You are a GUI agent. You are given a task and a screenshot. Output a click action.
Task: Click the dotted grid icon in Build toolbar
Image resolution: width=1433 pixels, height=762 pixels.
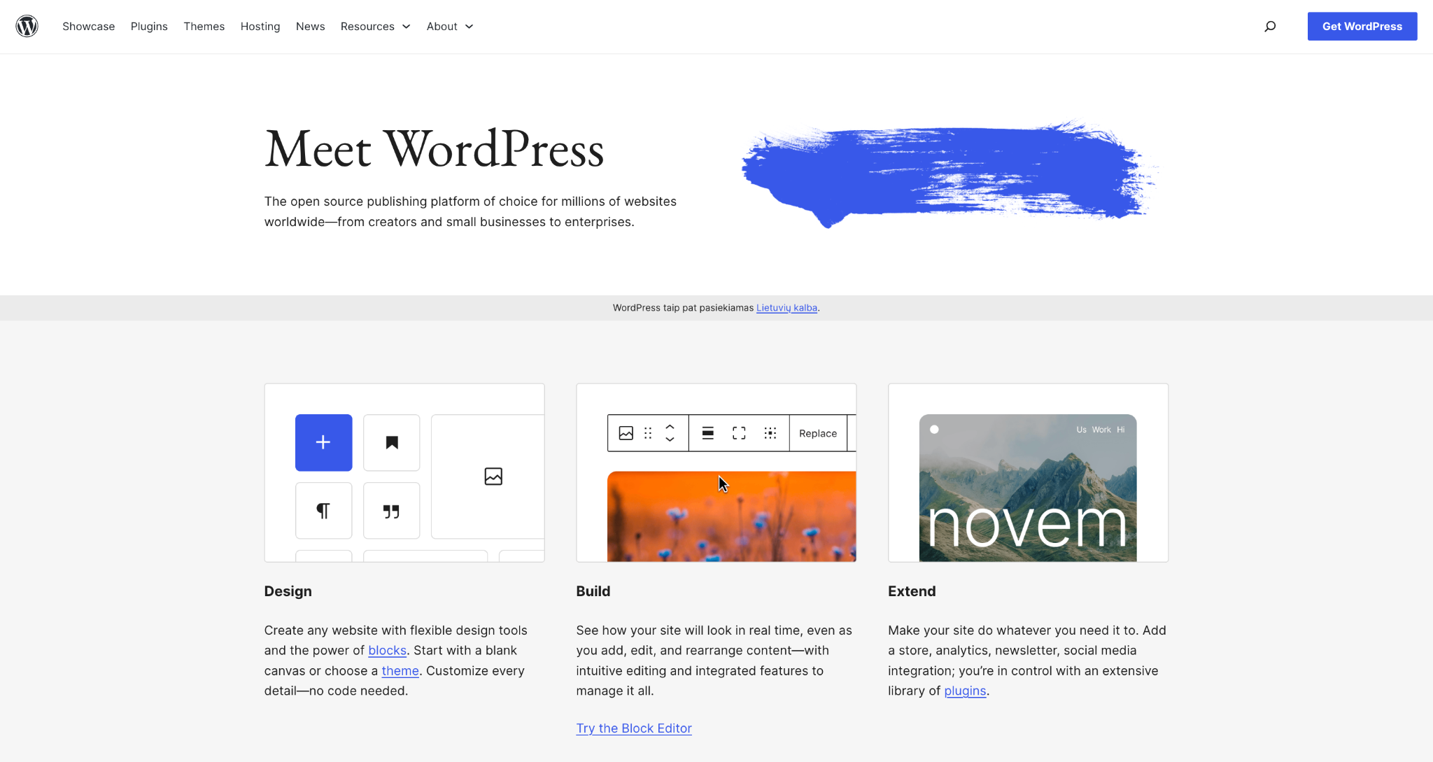tap(770, 433)
